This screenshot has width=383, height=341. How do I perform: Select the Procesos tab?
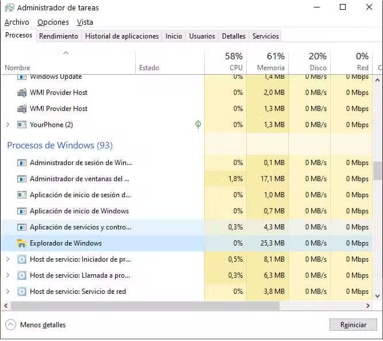tap(18, 36)
